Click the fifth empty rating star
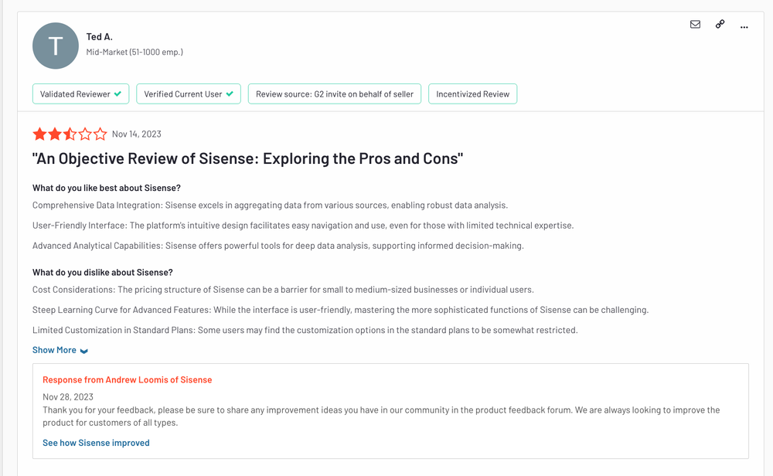 100,133
